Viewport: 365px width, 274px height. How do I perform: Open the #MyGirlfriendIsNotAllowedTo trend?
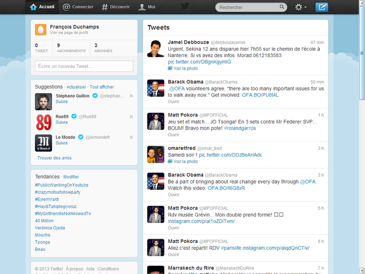[63, 214]
